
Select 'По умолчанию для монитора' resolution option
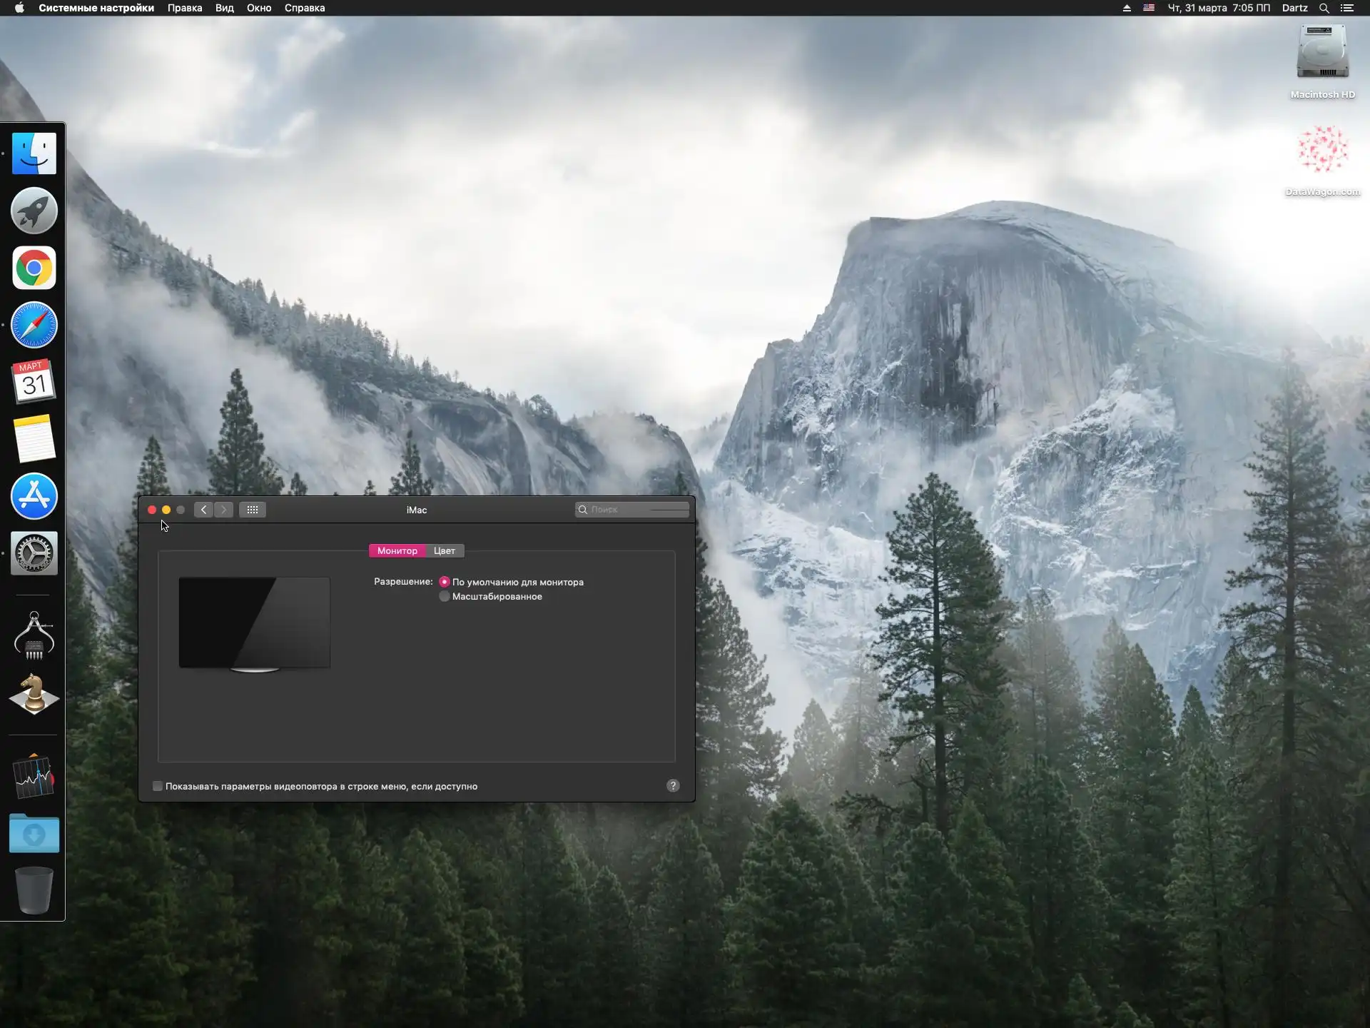coord(445,583)
